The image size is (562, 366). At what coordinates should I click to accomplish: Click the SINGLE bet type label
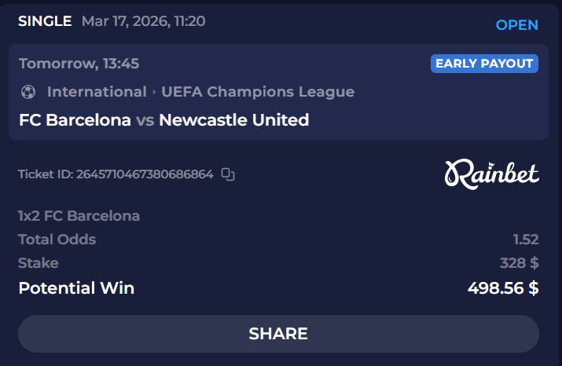(x=45, y=21)
